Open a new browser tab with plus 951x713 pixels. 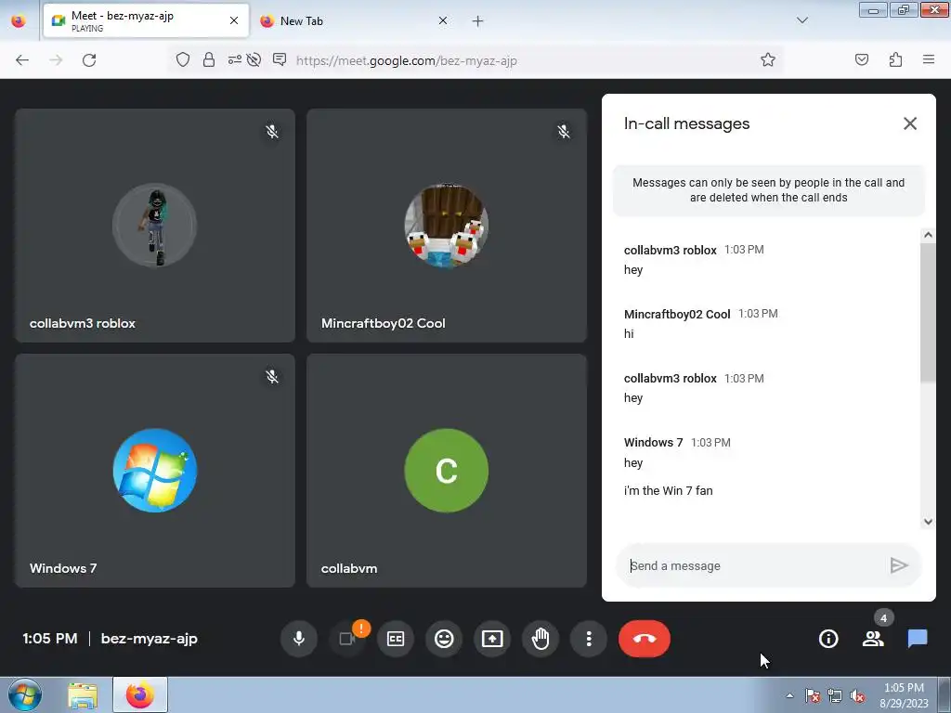(x=478, y=21)
